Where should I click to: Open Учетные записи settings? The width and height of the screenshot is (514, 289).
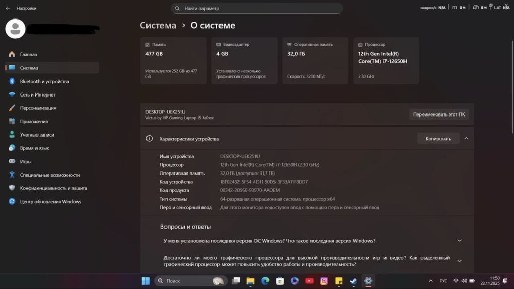(x=52, y=134)
